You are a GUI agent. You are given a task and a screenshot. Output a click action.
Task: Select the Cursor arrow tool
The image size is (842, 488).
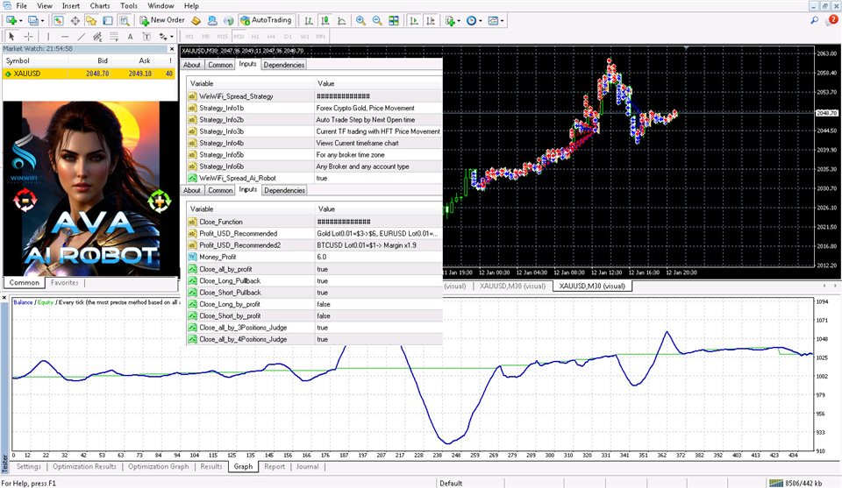(11, 37)
